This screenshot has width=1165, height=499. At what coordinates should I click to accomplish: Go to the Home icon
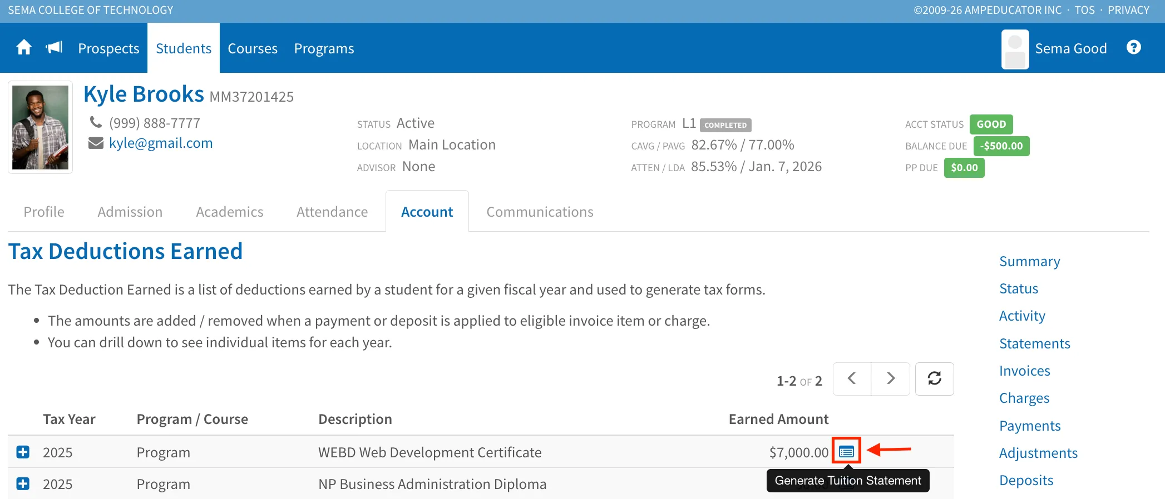[x=24, y=48]
